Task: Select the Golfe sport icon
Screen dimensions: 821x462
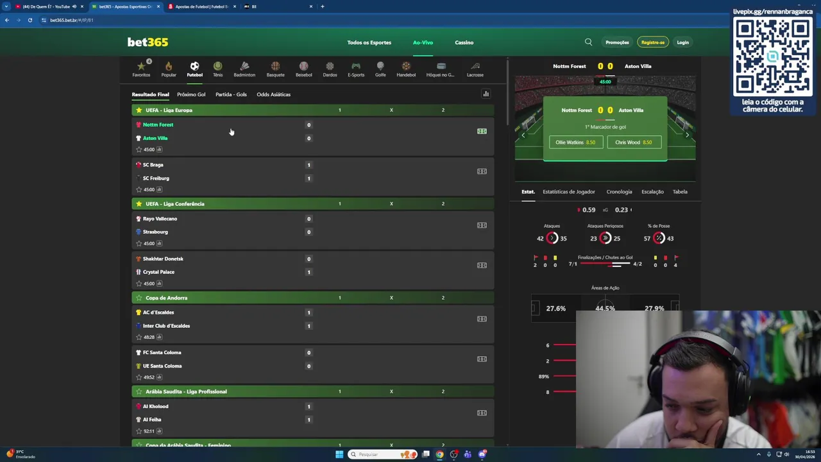Action: point(380,69)
